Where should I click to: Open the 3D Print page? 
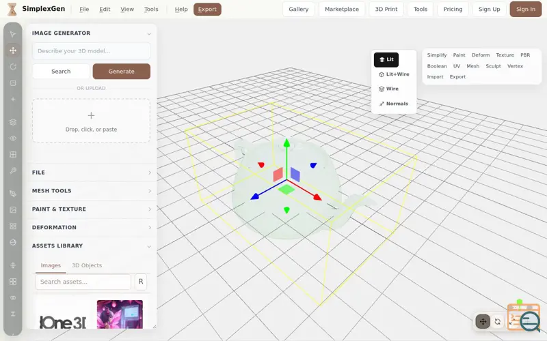[x=386, y=10]
